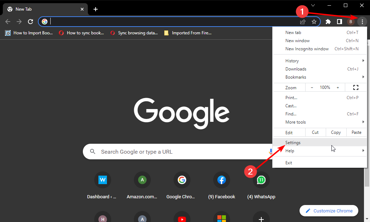Toggle the side panel icon

[x=339, y=22]
